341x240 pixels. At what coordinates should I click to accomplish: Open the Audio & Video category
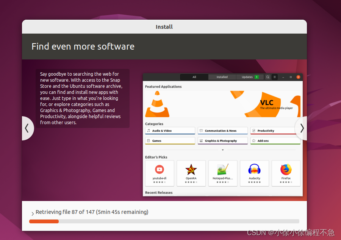coord(170,131)
